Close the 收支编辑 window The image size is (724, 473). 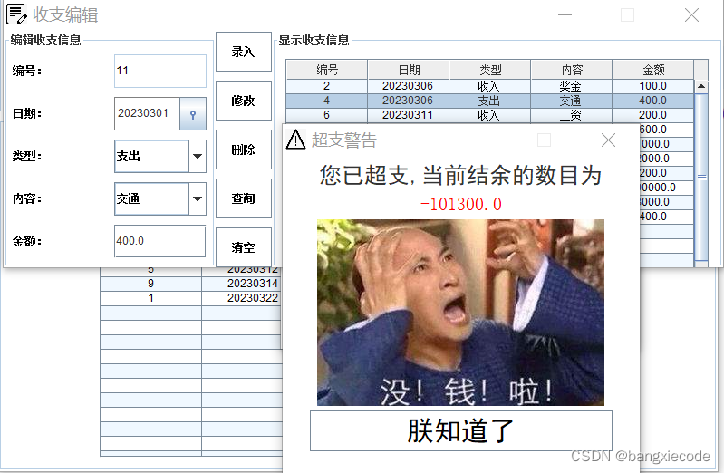coord(691,14)
